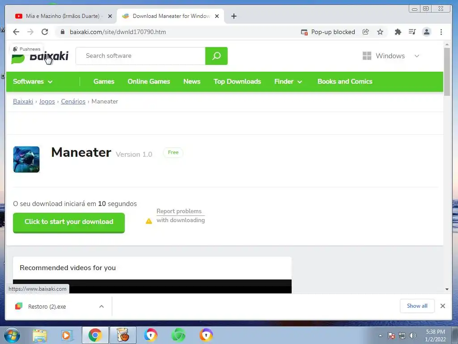Go to the News section
Image resolution: width=458 pixels, height=344 pixels.
(x=191, y=82)
